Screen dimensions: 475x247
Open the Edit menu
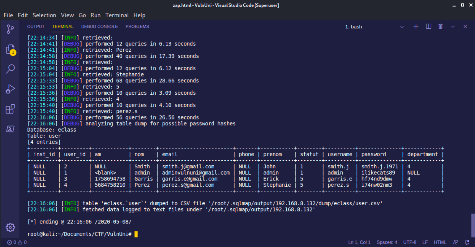(x=23, y=15)
